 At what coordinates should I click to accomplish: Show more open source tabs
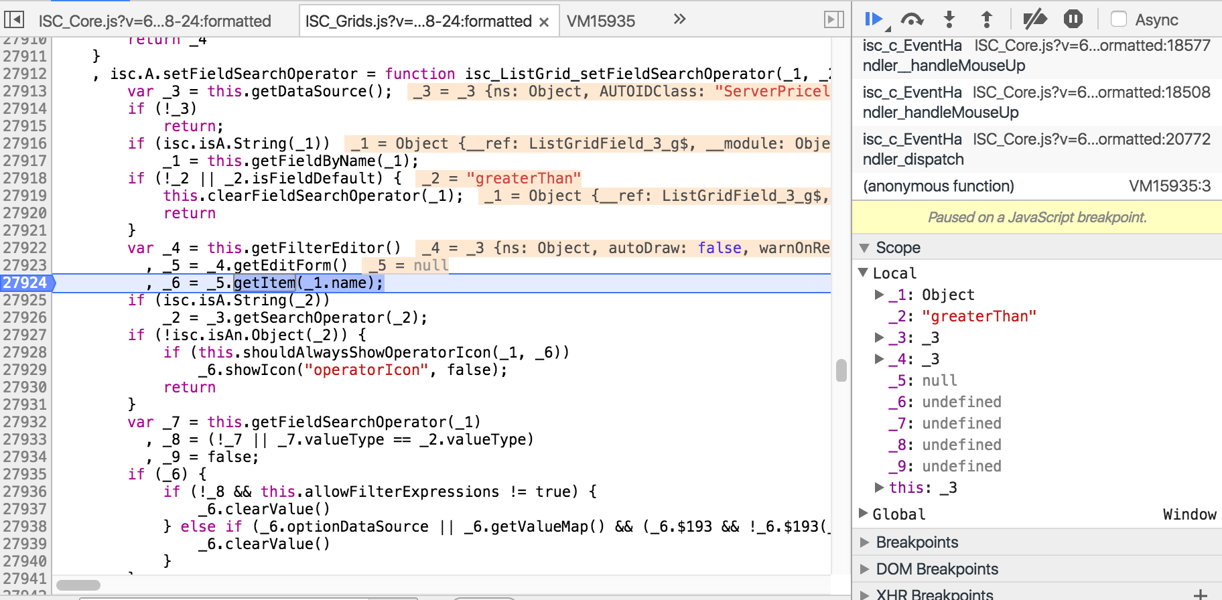pyautogui.click(x=679, y=19)
